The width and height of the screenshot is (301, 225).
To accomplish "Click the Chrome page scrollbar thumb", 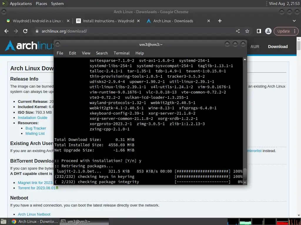I will pos(299,45).
